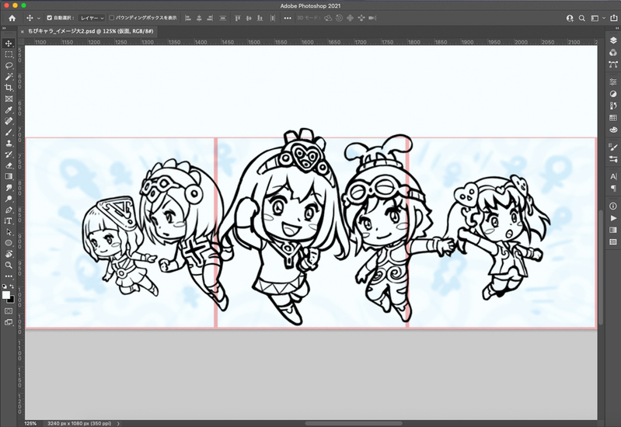
Task: Select the Path Selection tool
Action: 9,232
